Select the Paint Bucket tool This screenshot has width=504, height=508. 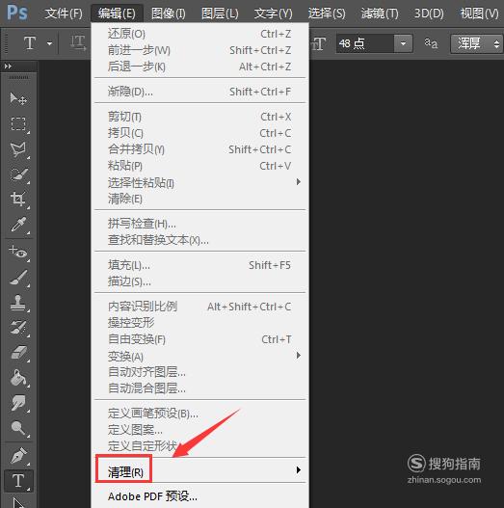[18, 378]
